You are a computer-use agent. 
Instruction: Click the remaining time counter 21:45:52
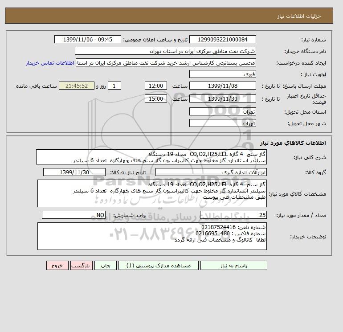point(77,86)
